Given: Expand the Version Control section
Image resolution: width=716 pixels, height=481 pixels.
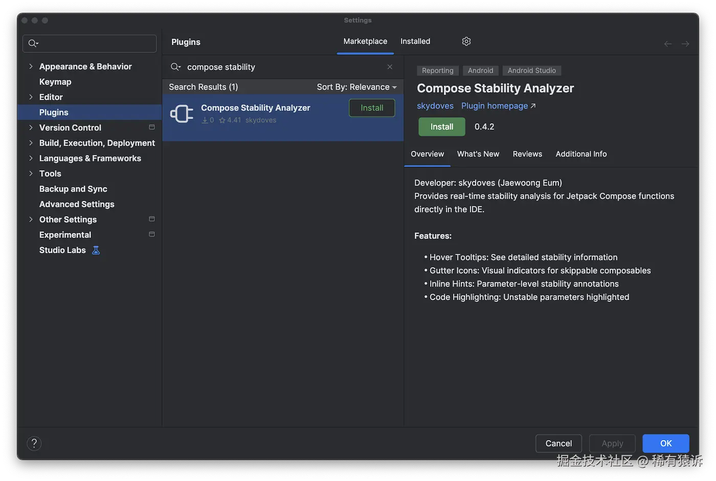Looking at the screenshot, I should 31,128.
